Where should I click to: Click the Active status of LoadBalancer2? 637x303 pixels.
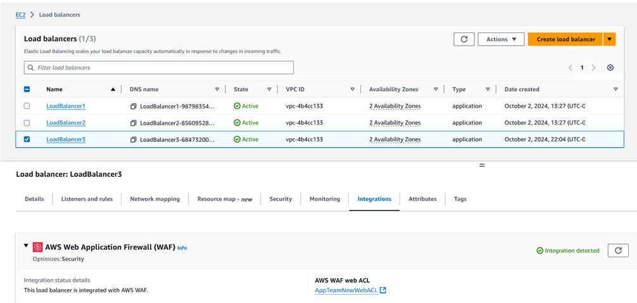pos(246,123)
